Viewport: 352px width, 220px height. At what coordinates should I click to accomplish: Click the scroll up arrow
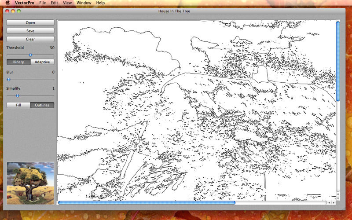[x=338, y=194]
